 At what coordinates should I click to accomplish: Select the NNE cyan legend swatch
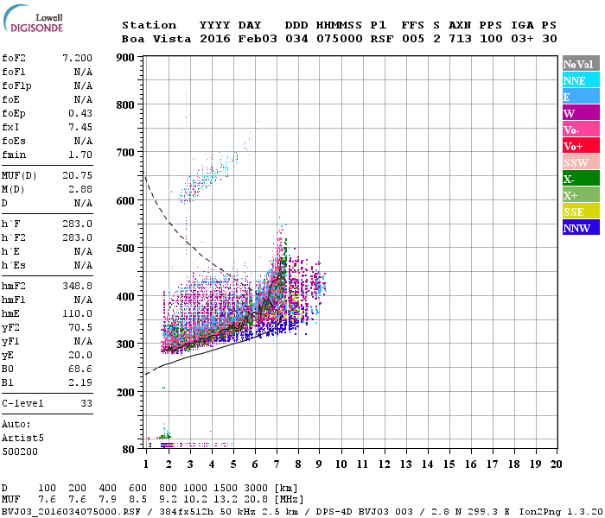(x=581, y=80)
